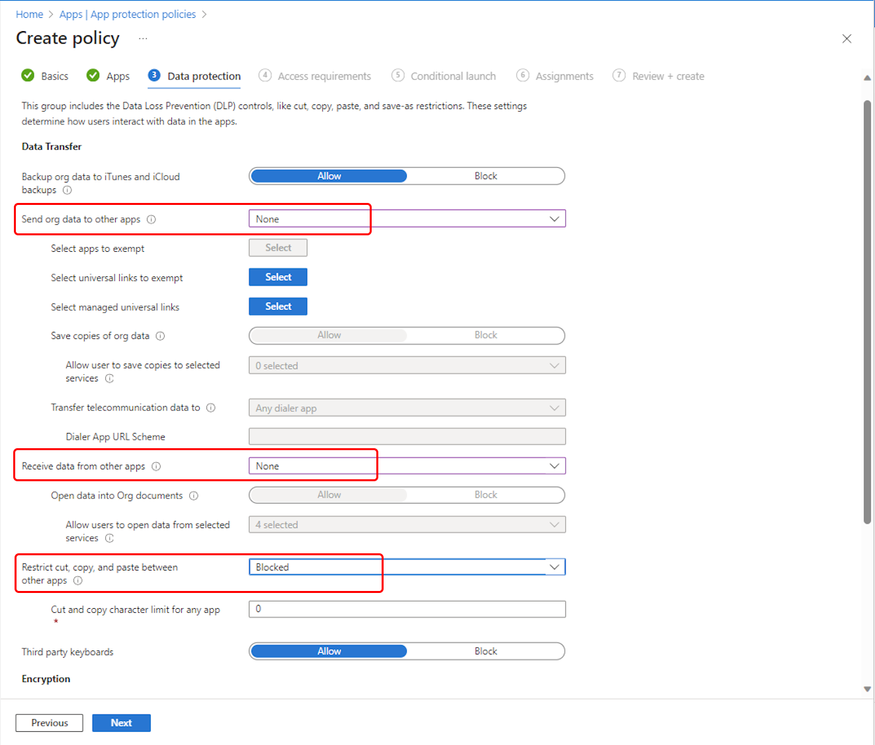The height and width of the screenshot is (745, 875).
Task: Set Third party keyboards to Block
Action: pos(485,651)
